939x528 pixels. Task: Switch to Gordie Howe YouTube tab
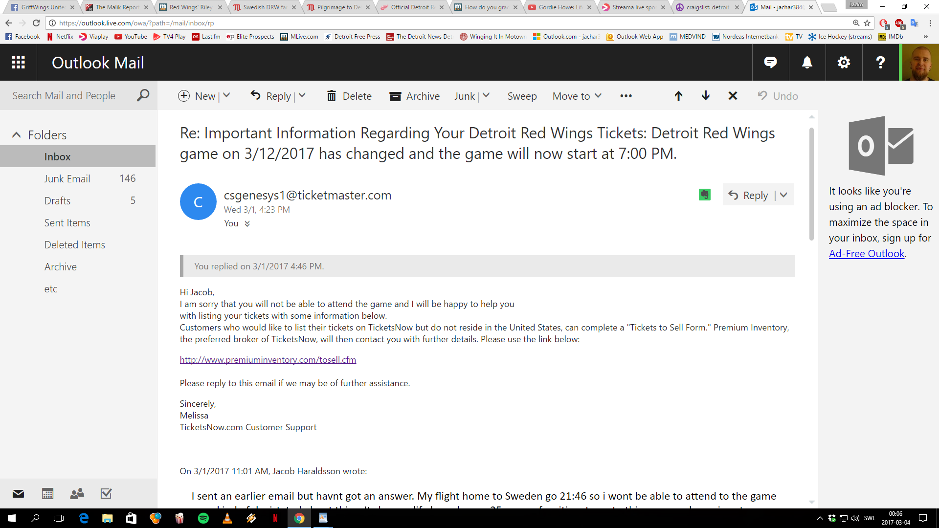(x=560, y=7)
